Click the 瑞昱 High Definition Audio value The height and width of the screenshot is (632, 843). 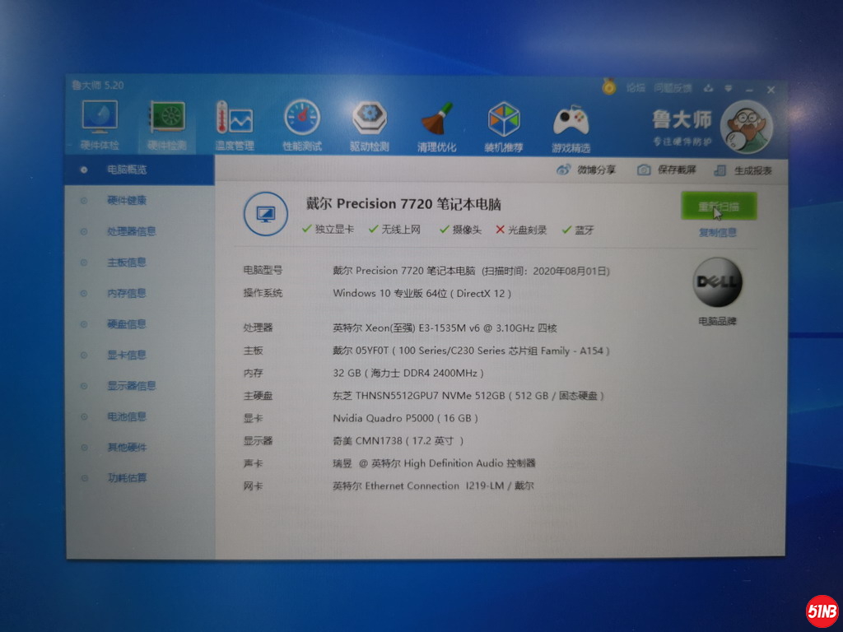[435, 463]
